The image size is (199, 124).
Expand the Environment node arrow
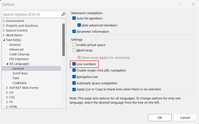pyautogui.click(x=4, y=21)
